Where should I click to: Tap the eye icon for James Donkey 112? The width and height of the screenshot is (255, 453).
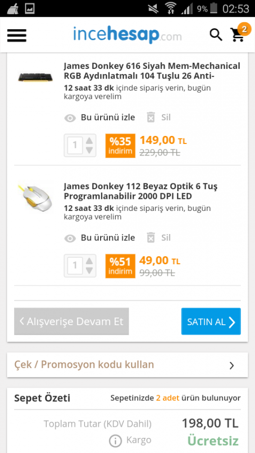pyautogui.click(x=70, y=238)
